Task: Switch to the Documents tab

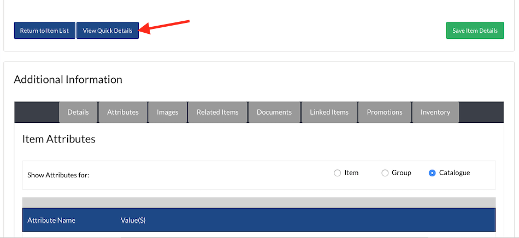Action: pyautogui.click(x=274, y=112)
